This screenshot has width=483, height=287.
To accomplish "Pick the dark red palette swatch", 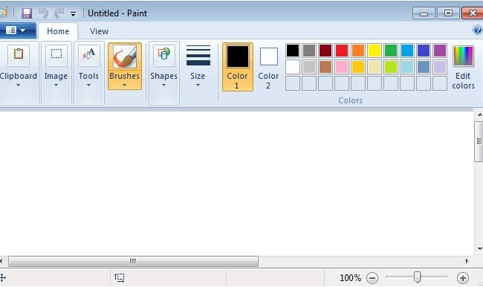I will click(325, 51).
